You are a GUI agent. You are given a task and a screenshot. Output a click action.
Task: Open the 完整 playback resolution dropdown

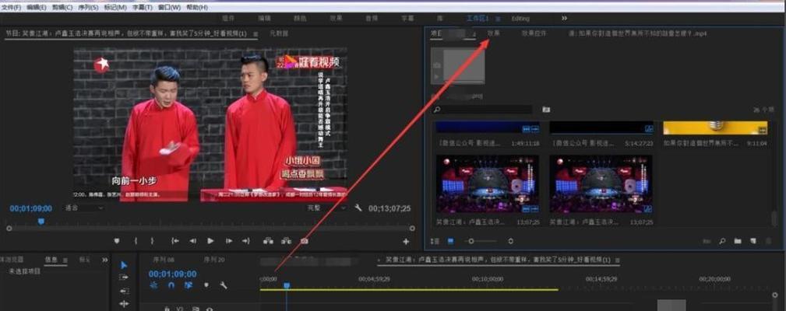[327, 208]
